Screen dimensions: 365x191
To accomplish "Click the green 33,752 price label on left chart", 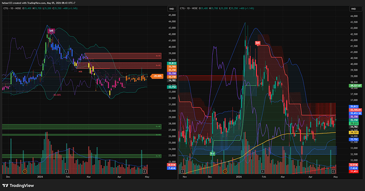I will [x=172, y=87].
